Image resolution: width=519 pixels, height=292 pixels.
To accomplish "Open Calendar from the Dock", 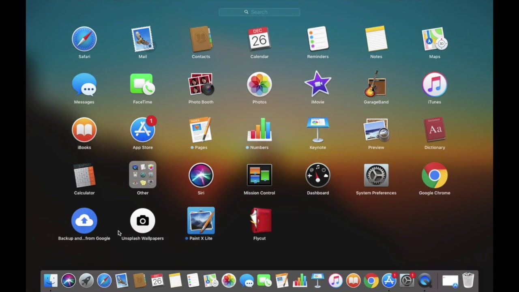I will point(157,280).
